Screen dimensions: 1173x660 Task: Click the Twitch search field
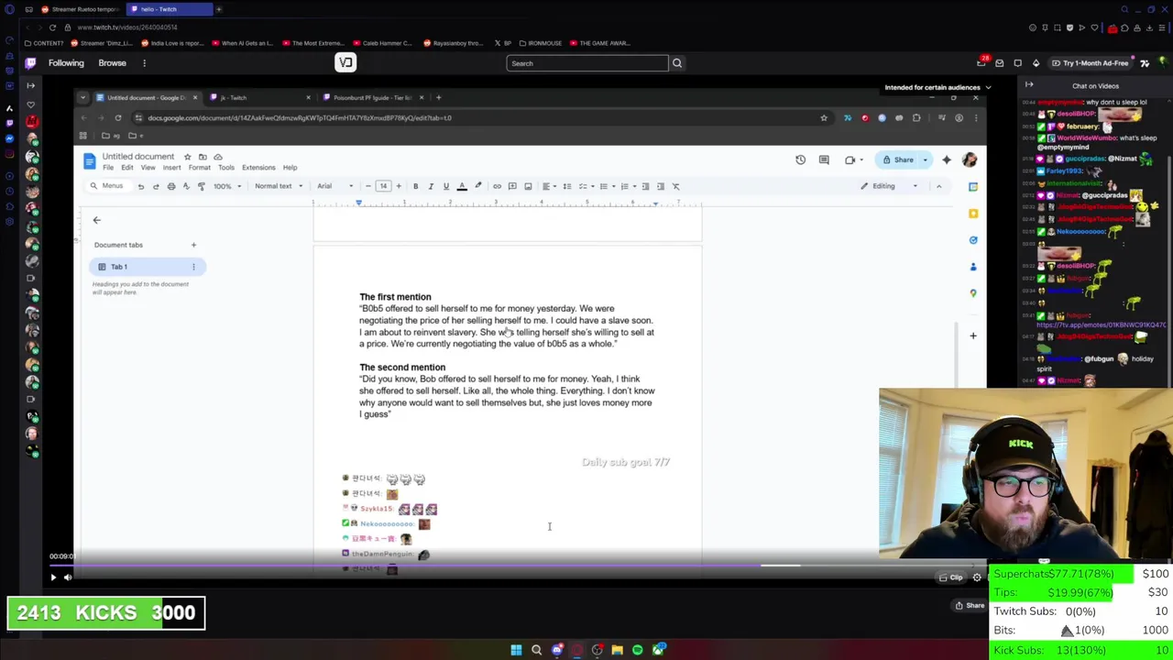(x=586, y=63)
